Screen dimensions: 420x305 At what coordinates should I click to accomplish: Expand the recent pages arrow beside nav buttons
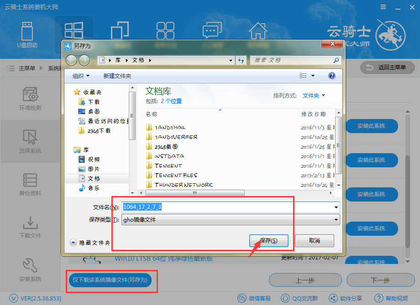click(x=93, y=61)
